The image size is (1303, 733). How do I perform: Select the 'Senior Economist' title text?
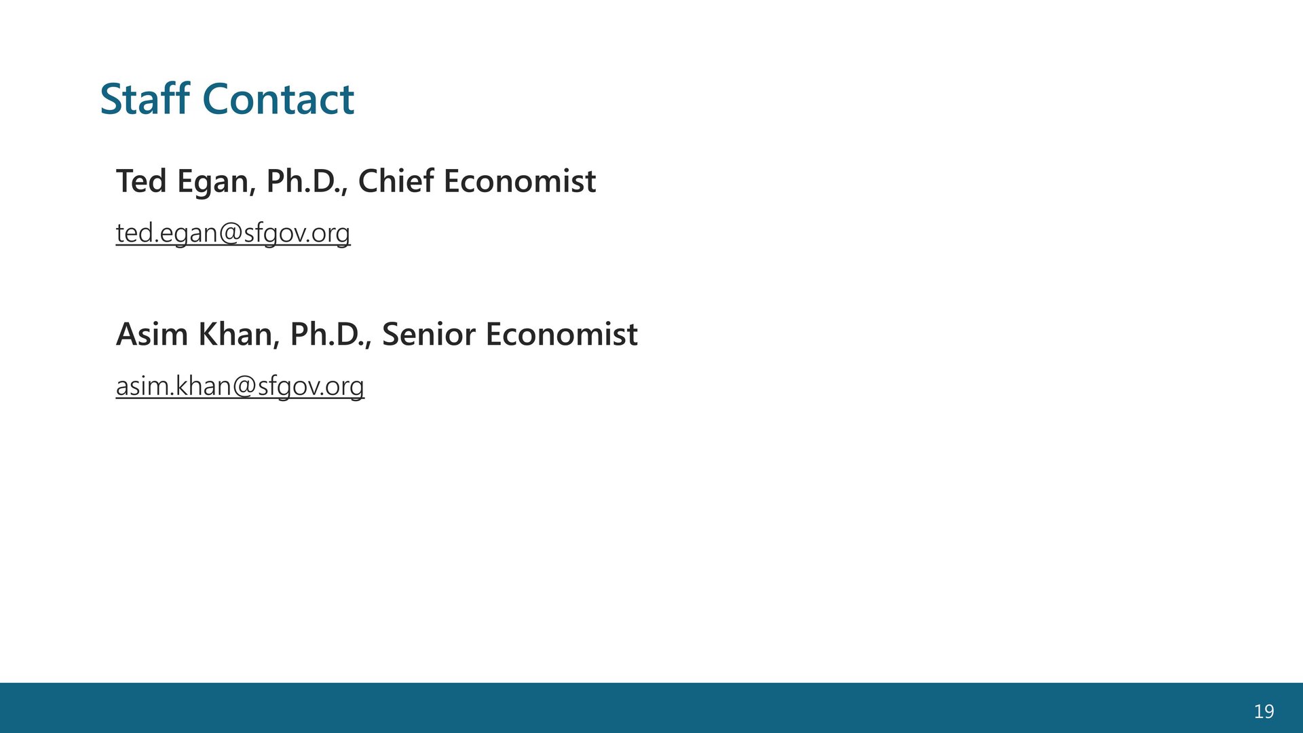510,335
